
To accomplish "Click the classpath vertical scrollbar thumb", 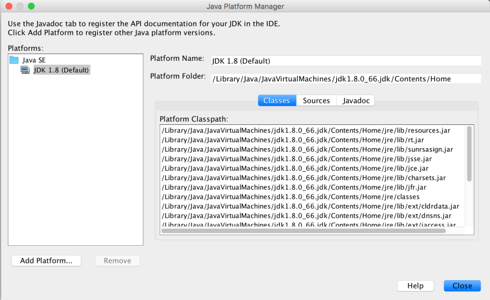I will pos(469,154).
